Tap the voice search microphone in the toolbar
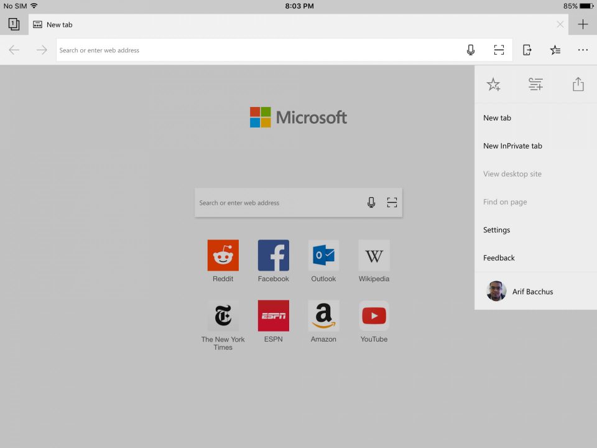597x448 pixels. (471, 50)
